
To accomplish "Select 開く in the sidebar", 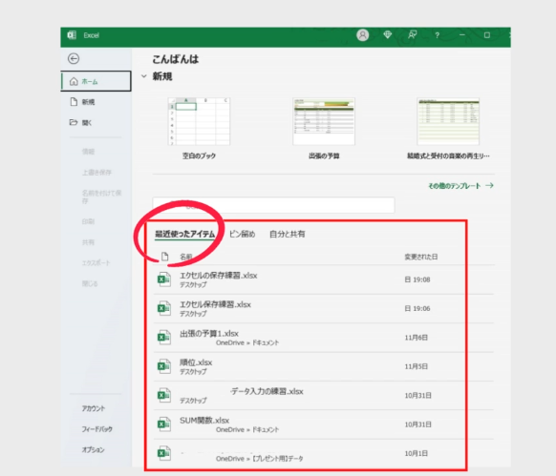I will (96, 122).
